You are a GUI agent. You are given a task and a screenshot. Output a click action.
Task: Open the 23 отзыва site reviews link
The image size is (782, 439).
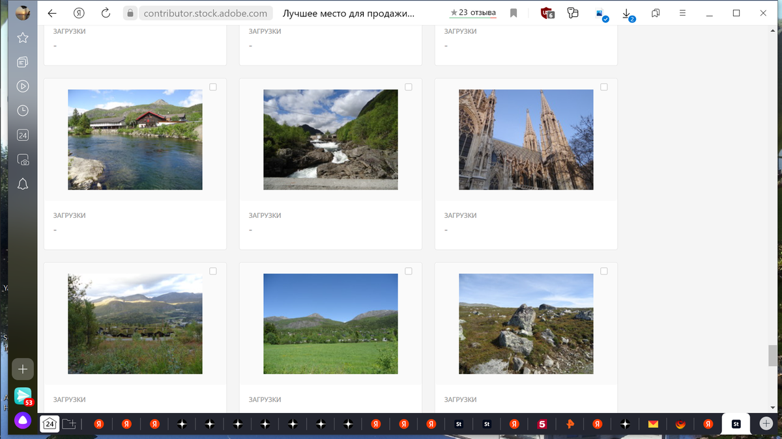click(x=473, y=13)
